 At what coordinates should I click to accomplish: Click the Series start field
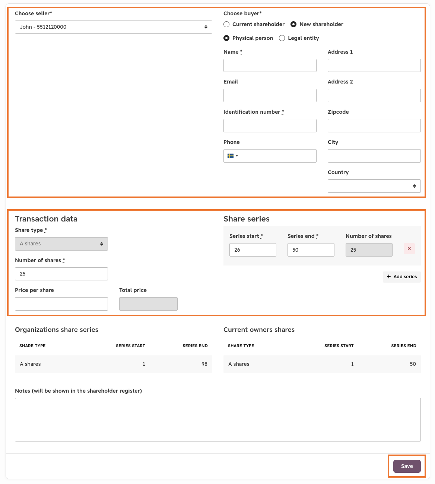(x=253, y=250)
